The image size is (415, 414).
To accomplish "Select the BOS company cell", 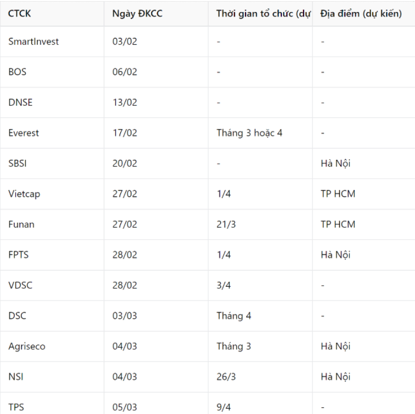I will click(x=52, y=72).
